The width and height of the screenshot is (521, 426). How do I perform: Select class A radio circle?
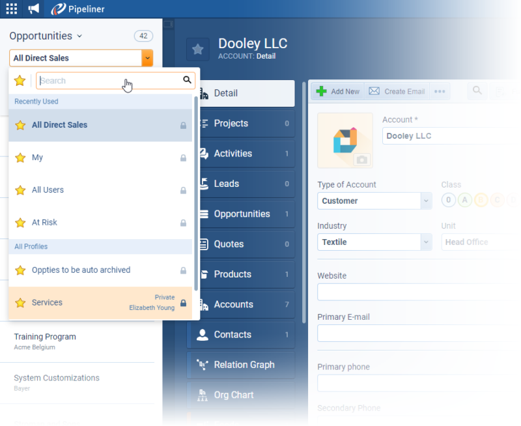tap(465, 201)
